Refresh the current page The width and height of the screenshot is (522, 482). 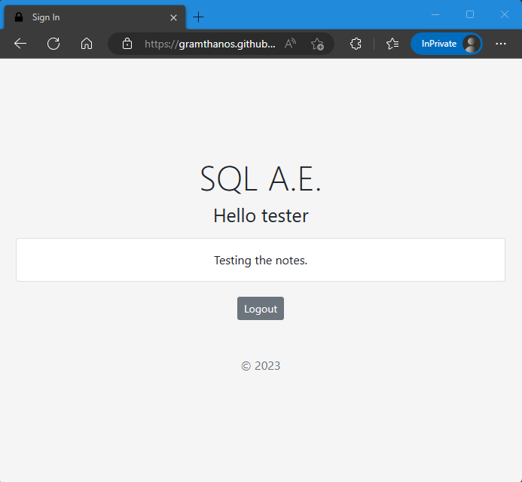coord(53,44)
